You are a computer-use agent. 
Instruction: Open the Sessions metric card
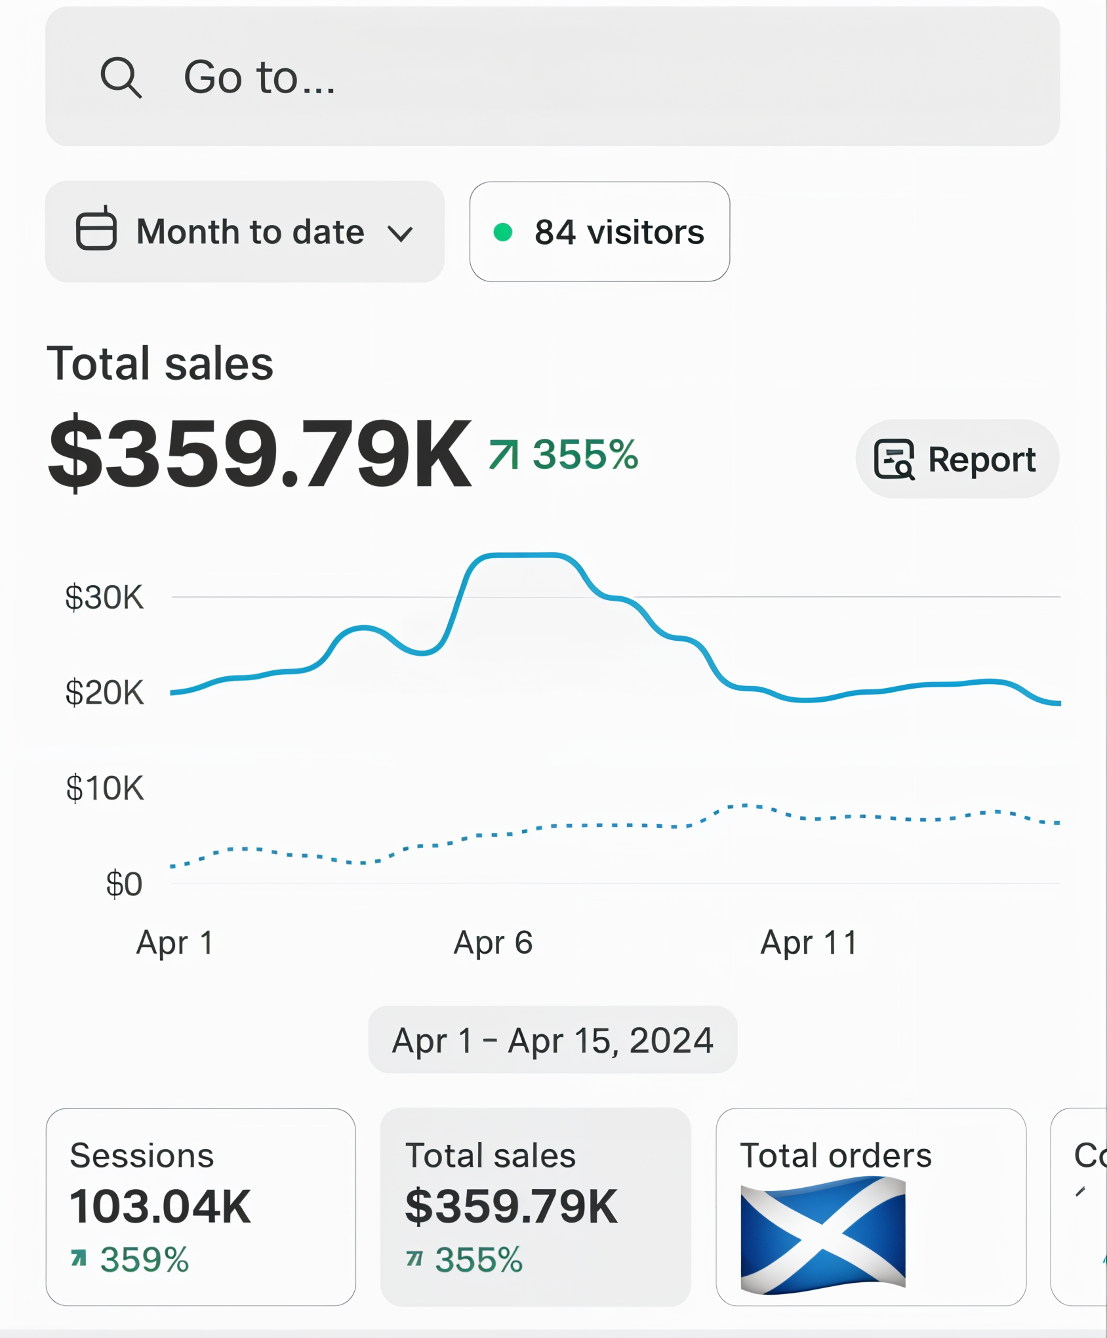pyautogui.click(x=201, y=1207)
